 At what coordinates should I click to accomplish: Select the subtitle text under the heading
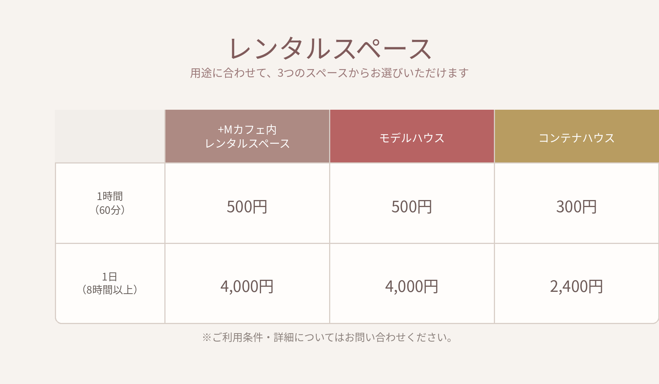[x=329, y=73]
